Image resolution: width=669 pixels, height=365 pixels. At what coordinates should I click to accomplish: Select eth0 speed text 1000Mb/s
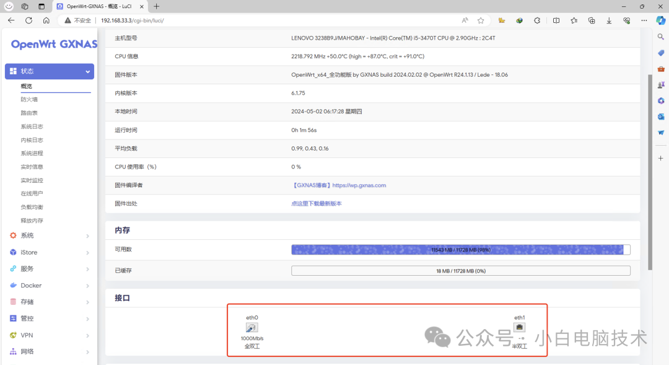252,338
